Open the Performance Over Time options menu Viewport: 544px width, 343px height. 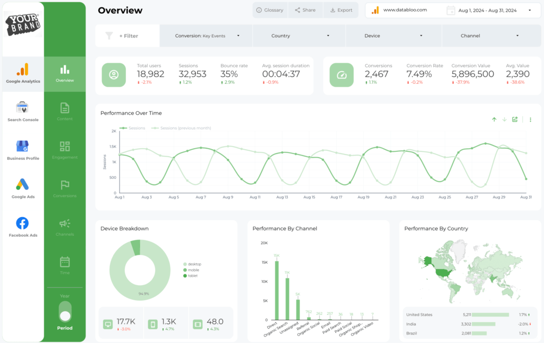coord(530,119)
